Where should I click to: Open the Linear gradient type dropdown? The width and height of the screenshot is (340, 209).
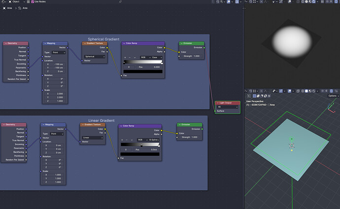(93, 138)
